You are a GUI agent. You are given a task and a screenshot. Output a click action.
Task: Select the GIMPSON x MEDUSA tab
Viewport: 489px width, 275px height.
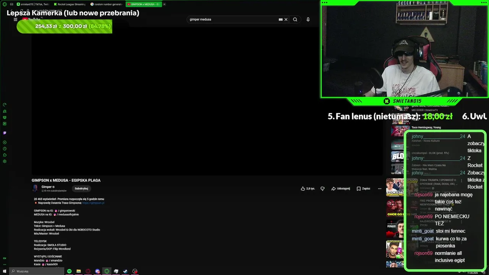click(x=143, y=4)
